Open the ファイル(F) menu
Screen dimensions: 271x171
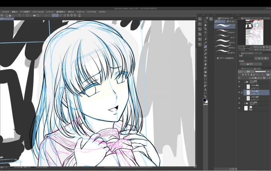pyautogui.click(x=5, y=12)
